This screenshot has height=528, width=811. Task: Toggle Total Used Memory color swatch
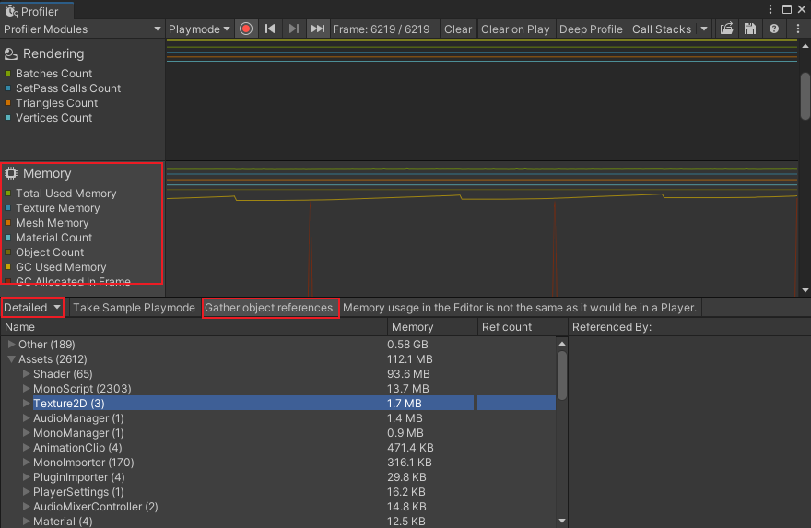[8, 194]
